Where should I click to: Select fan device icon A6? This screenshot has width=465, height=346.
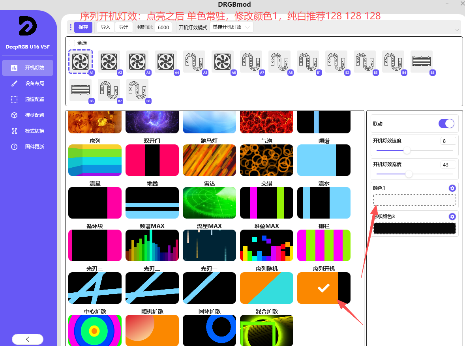pyautogui.click(x=222, y=62)
